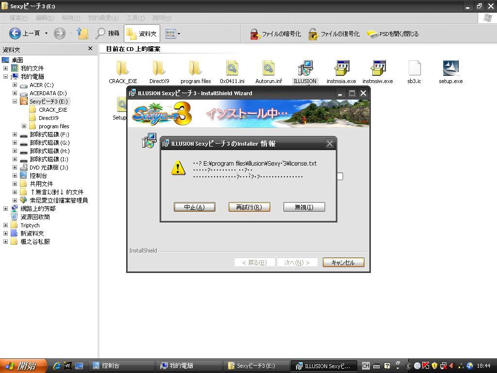Expand the program files tree node
This screenshot has height=373, width=497.
tap(24, 126)
